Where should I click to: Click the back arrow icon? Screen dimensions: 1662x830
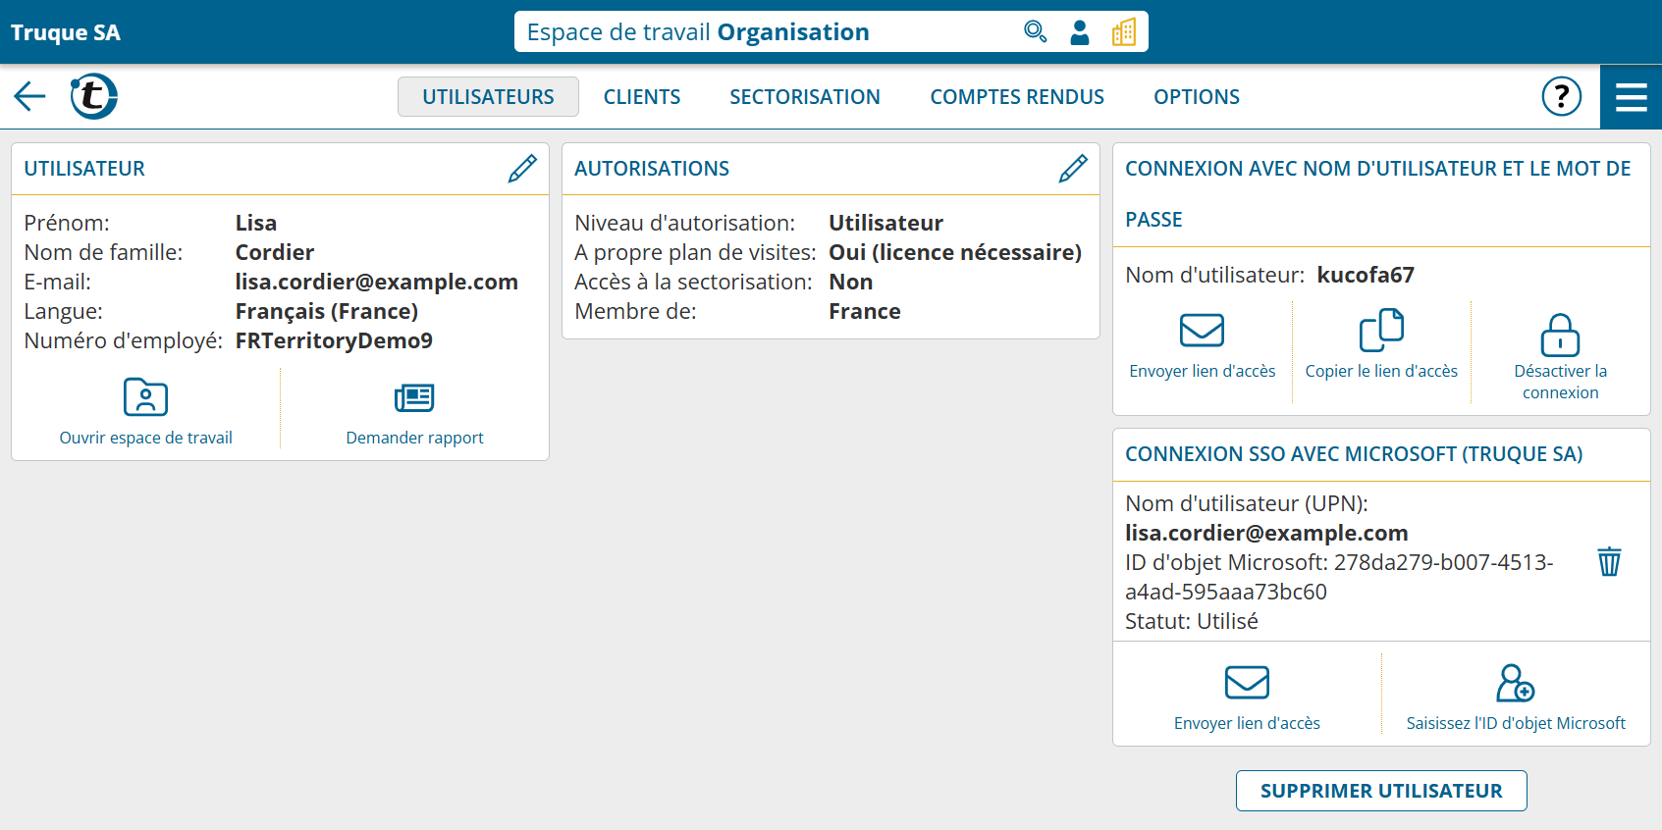(x=29, y=96)
